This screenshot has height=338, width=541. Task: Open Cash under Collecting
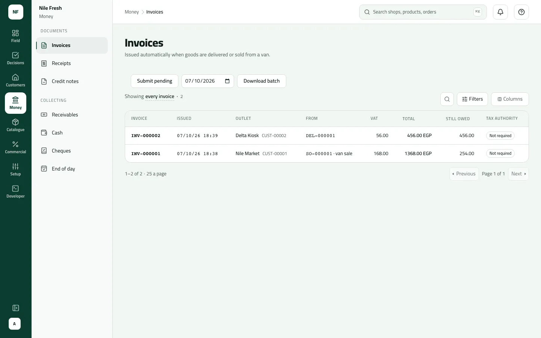[x=72, y=133]
